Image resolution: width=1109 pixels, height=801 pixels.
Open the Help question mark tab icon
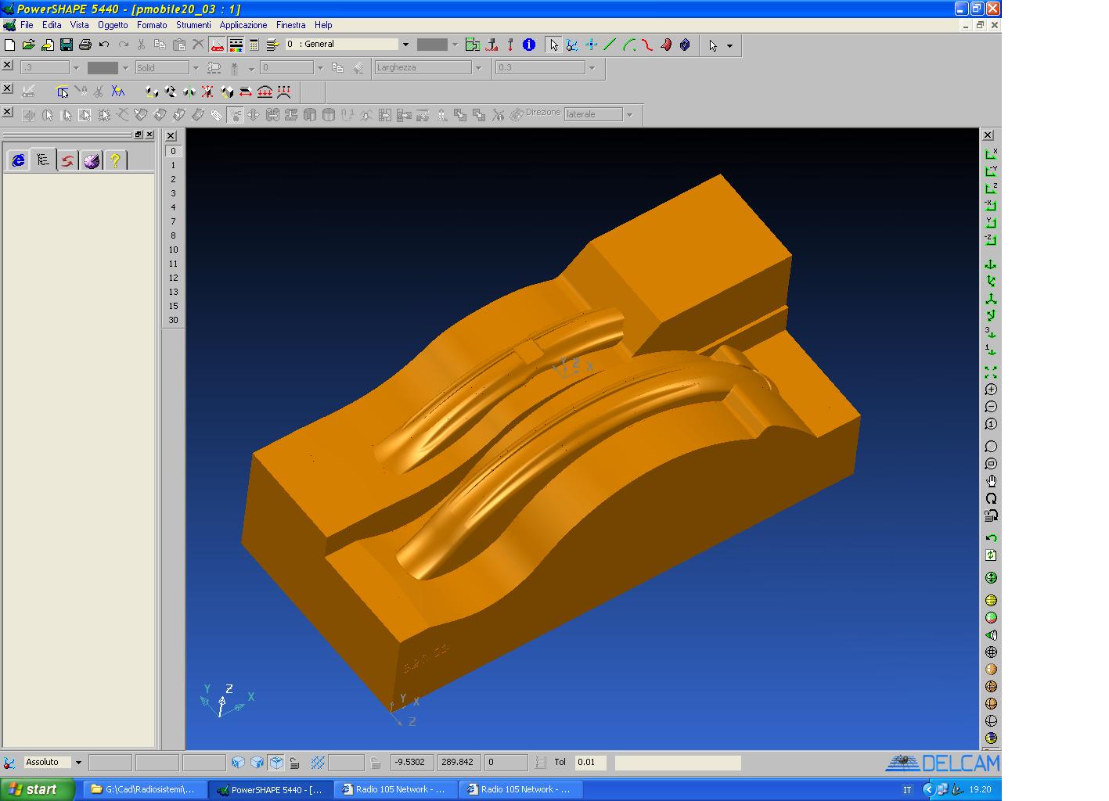115,160
